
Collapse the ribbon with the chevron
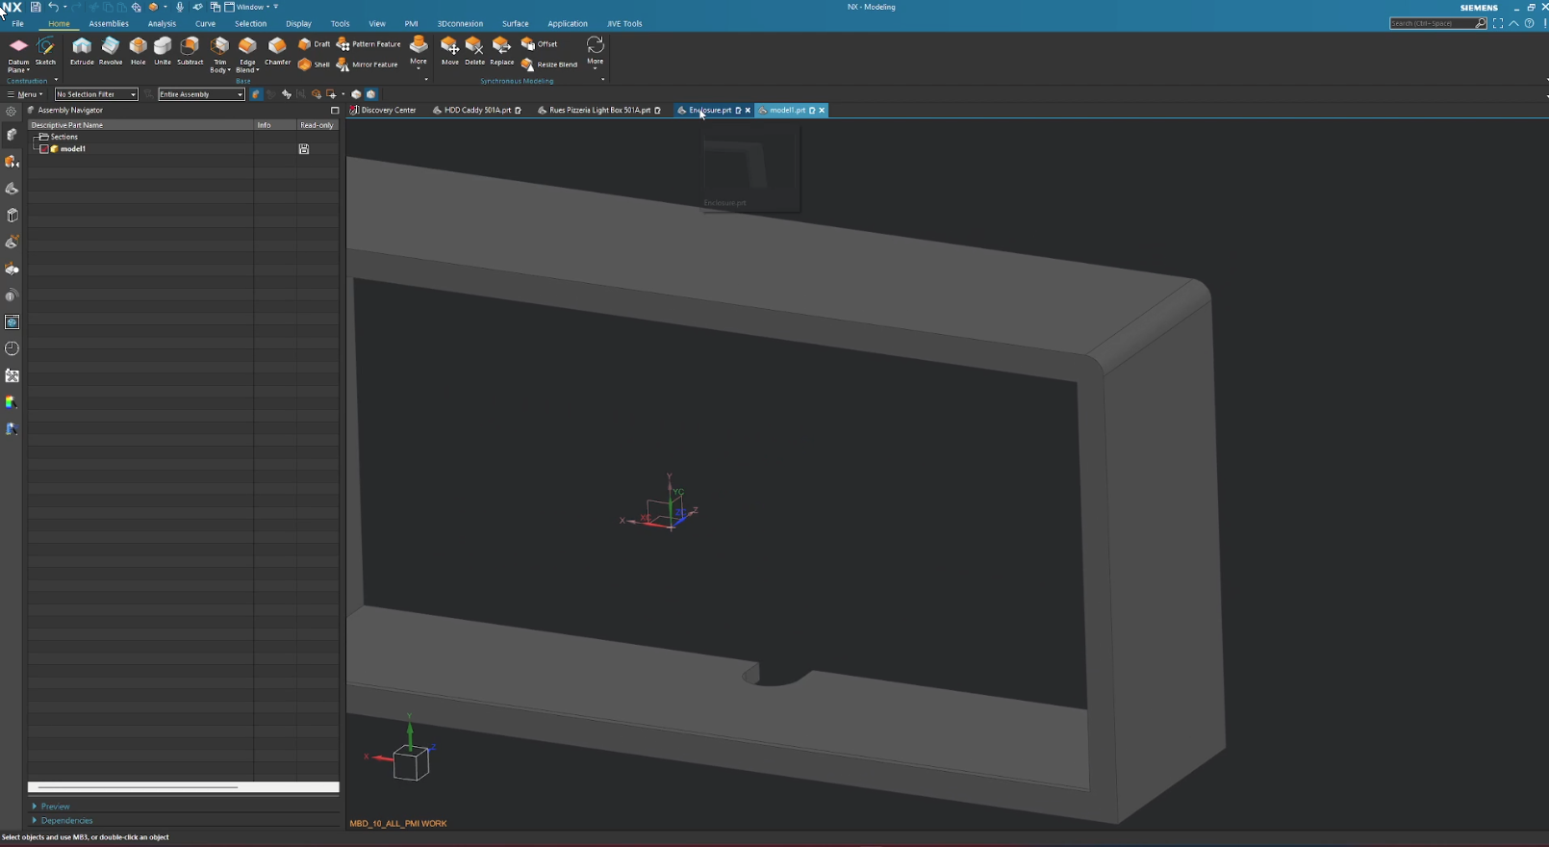point(1513,23)
